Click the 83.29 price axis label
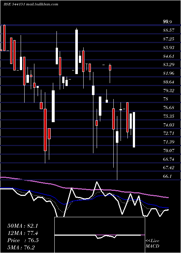 [x=169, y=65]
